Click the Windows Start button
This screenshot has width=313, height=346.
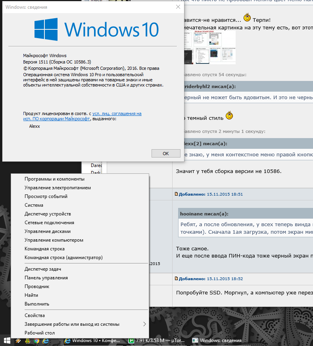pos(7,341)
